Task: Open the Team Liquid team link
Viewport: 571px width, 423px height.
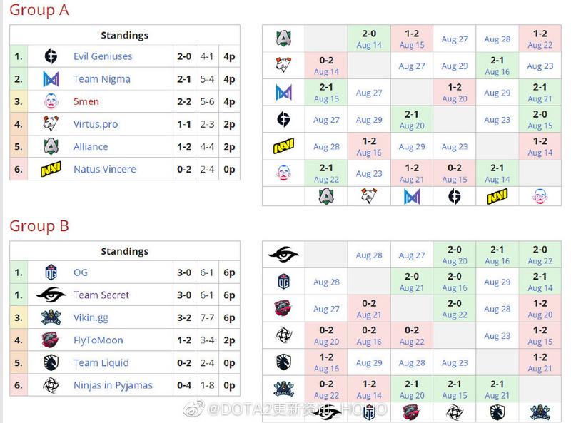Action: pyautogui.click(x=101, y=362)
